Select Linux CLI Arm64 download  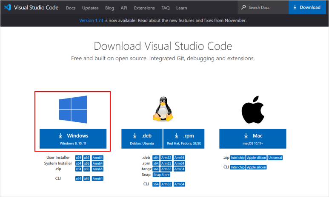coord(180,184)
